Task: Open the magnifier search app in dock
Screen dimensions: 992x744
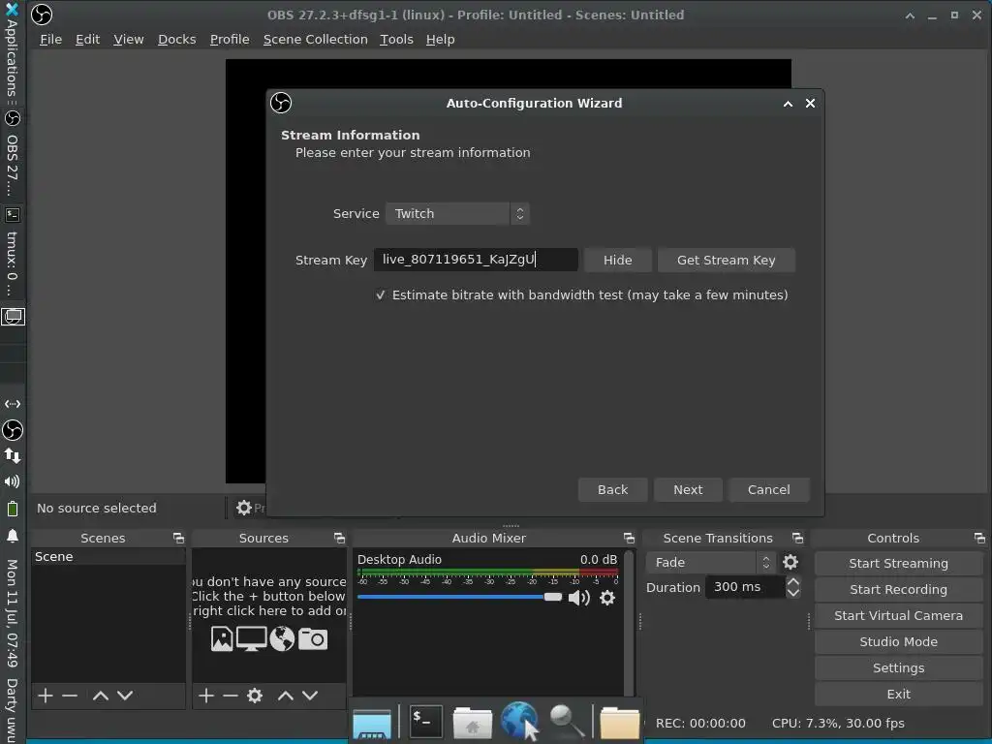Action: click(x=567, y=721)
